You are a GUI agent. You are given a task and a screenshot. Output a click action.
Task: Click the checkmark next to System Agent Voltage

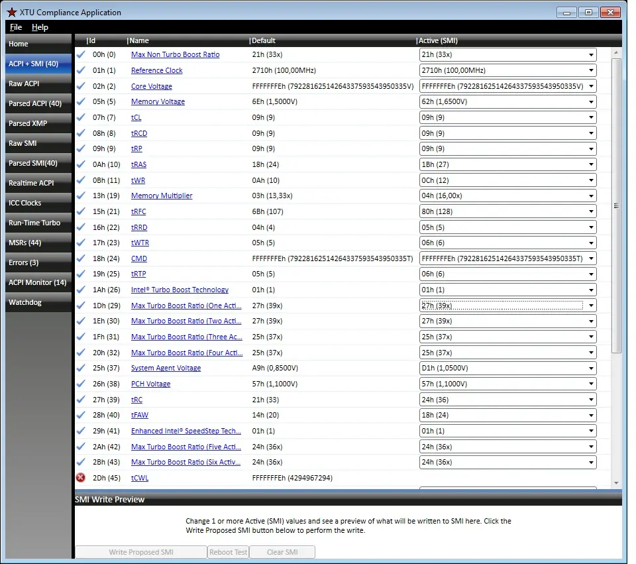(x=81, y=368)
